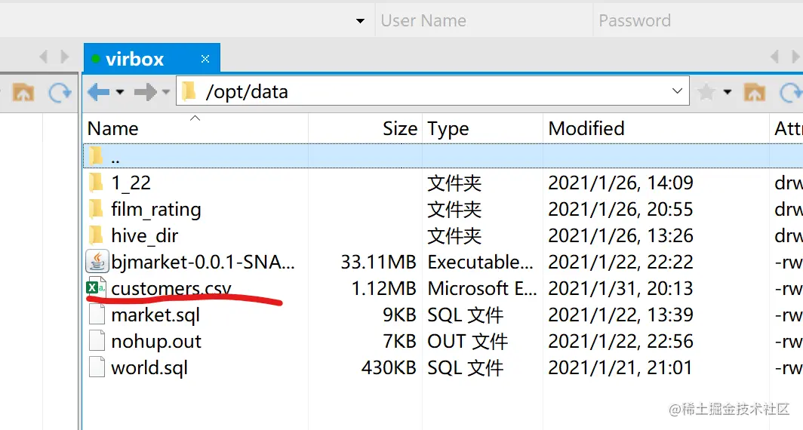The height and width of the screenshot is (430, 803).
Task: Click the 7KB size cell
Action: click(399, 342)
